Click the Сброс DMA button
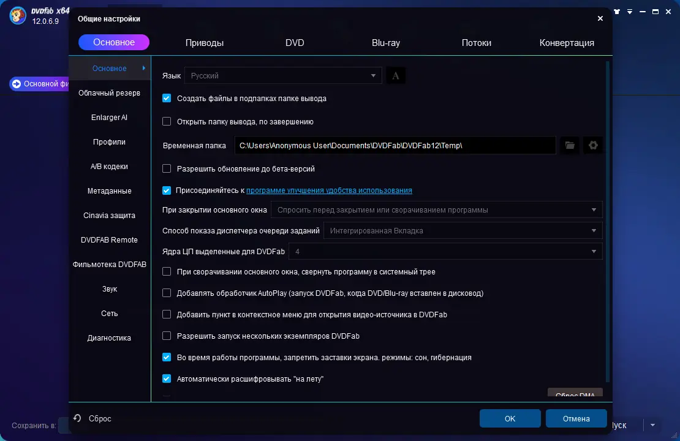The width and height of the screenshot is (680, 441). coord(575,393)
